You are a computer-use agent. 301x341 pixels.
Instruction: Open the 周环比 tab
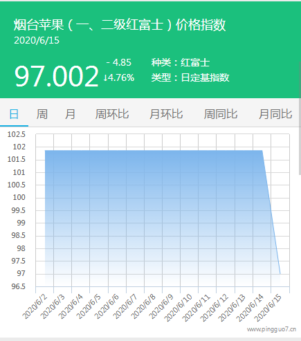pyautogui.click(x=112, y=114)
